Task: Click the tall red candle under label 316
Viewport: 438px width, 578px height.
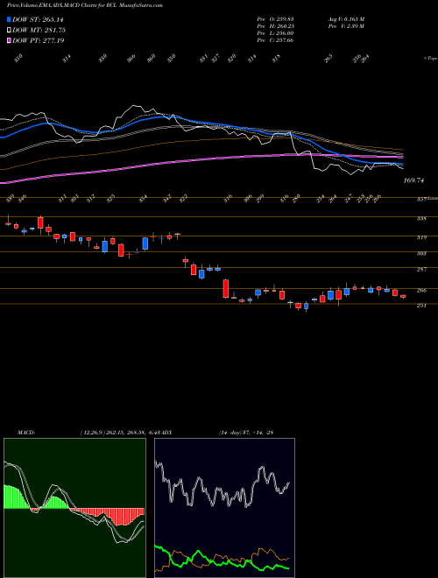Action: [226, 288]
